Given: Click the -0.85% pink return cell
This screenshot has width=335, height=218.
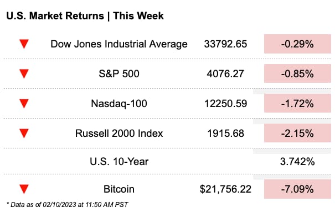Looking at the screenshot, I should click(297, 73).
